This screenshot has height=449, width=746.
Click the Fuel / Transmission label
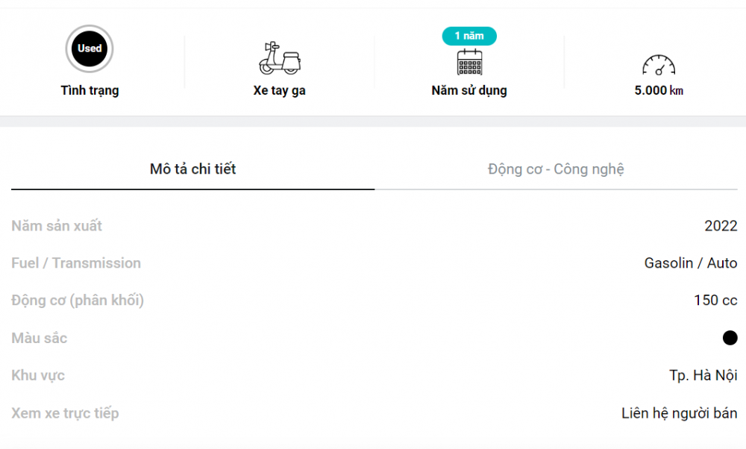pos(76,263)
